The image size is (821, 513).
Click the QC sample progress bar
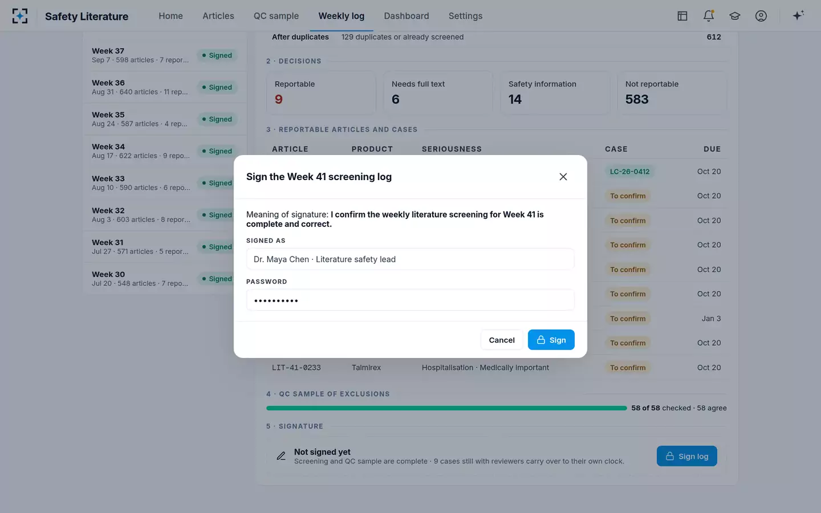click(446, 408)
